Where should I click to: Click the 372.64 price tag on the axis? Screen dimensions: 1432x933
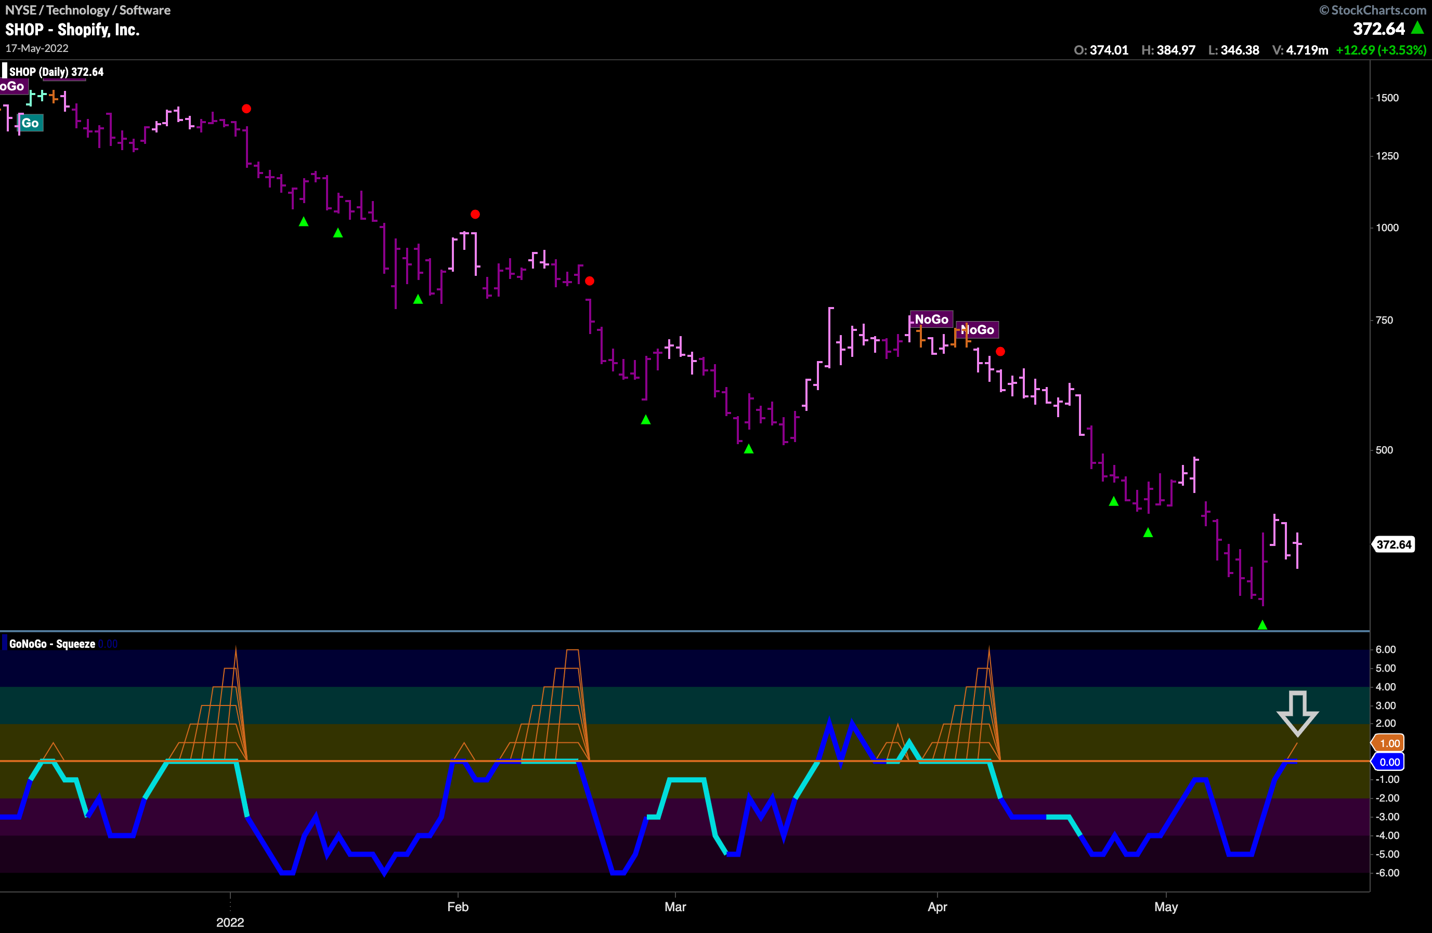[x=1394, y=544]
